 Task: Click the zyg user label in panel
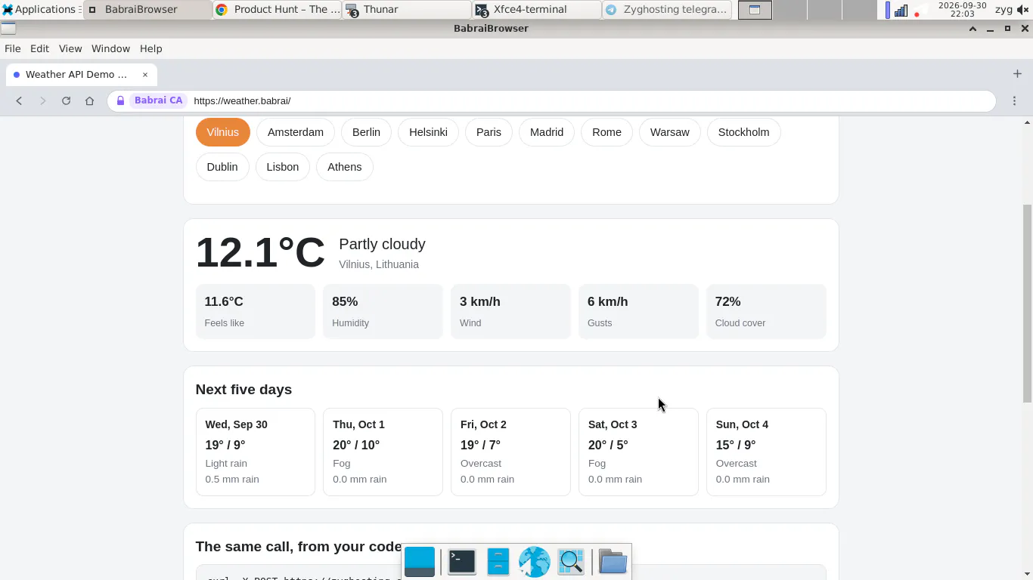click(x=1004, y=10)
